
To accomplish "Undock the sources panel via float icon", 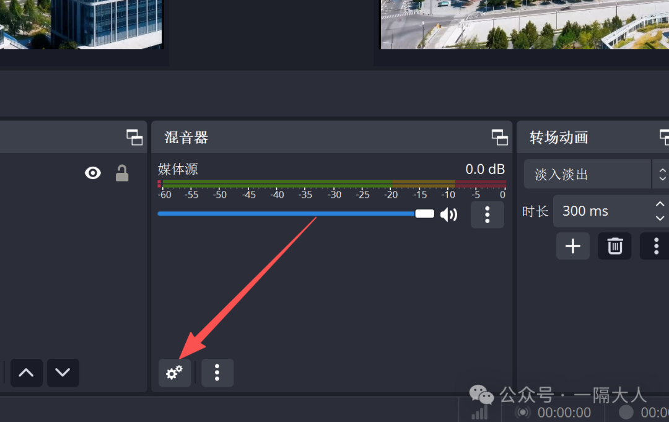I will pyautogui.click(x=134, y=137).
